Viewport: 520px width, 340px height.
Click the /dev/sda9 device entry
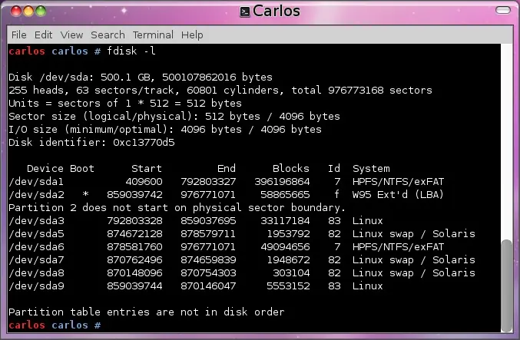[x=36, y=286]
